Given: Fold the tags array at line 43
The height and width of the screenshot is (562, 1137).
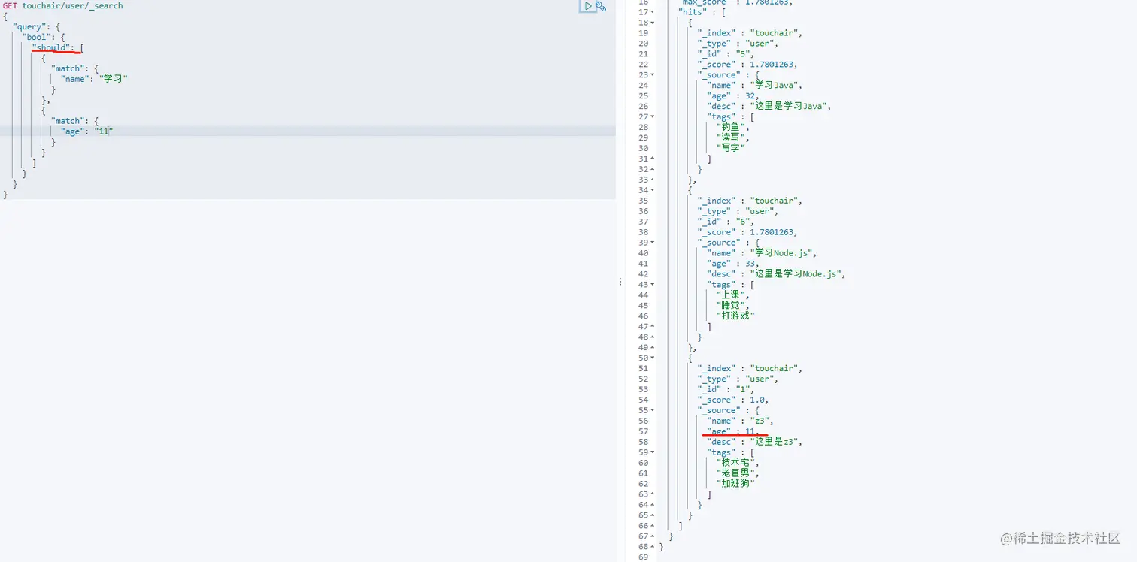Looking at the screenshot, I should click(x=653, y=285).
